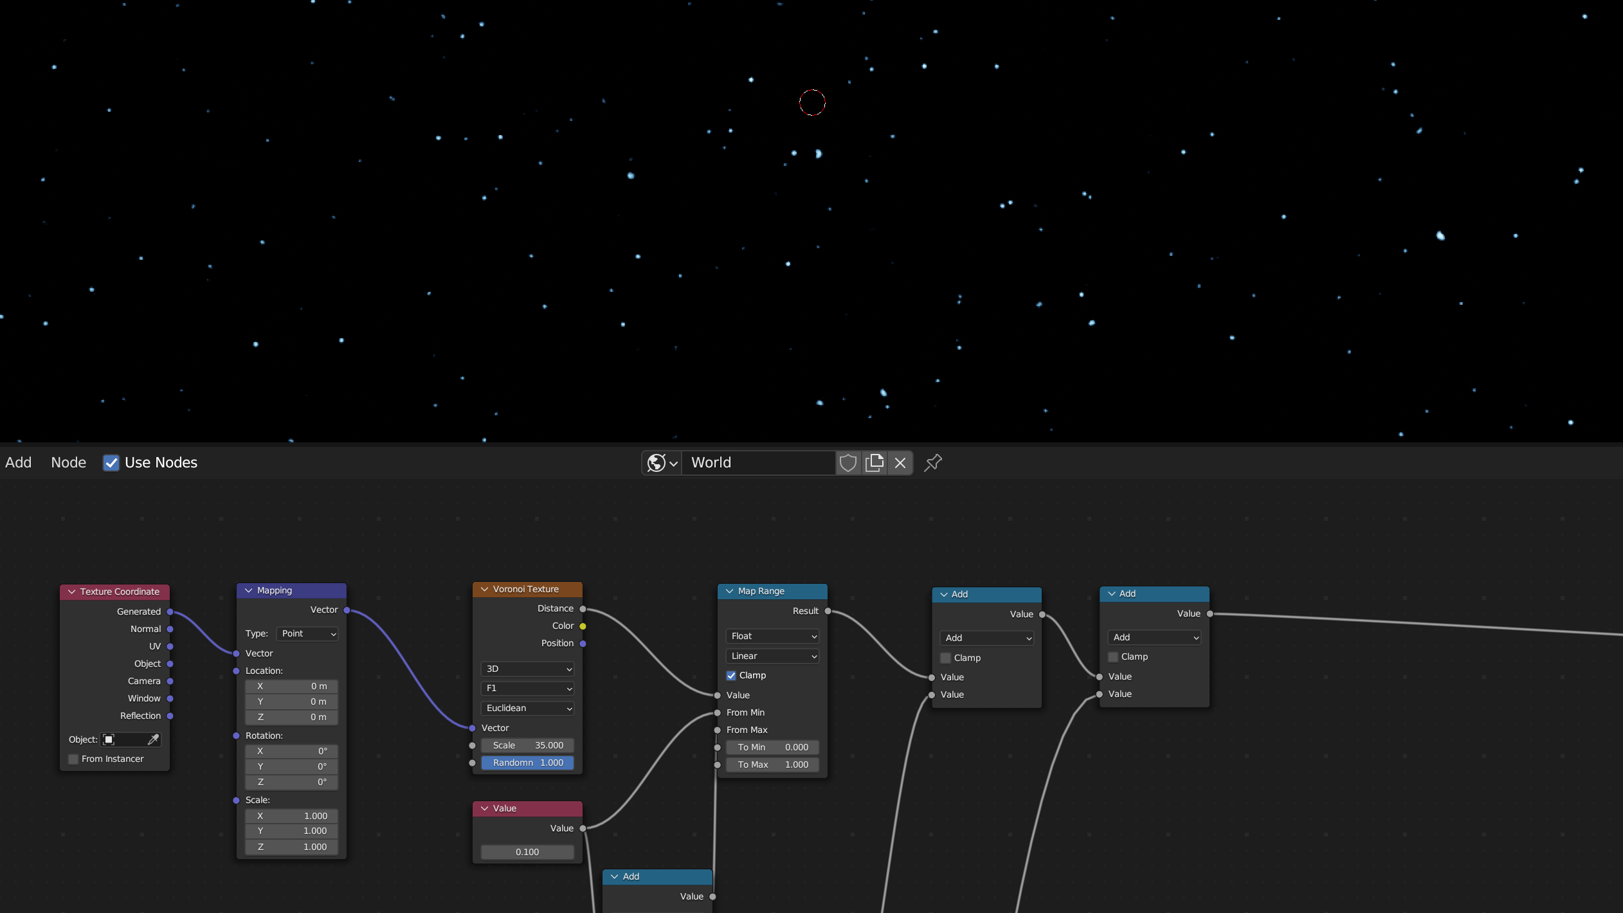Toggle the fake user shield icon

pyautogui.click(x=848, y=463)
